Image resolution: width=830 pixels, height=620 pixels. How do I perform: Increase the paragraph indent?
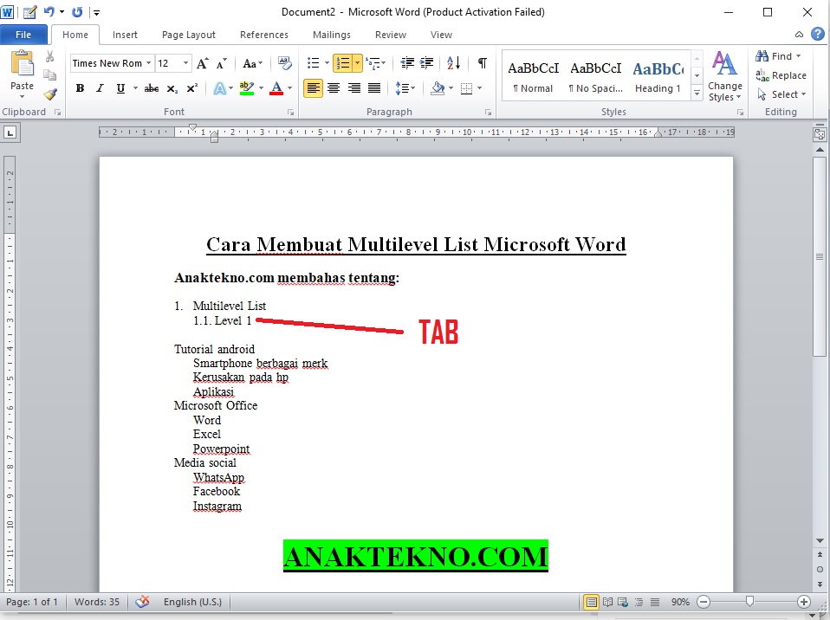[426, 63]
